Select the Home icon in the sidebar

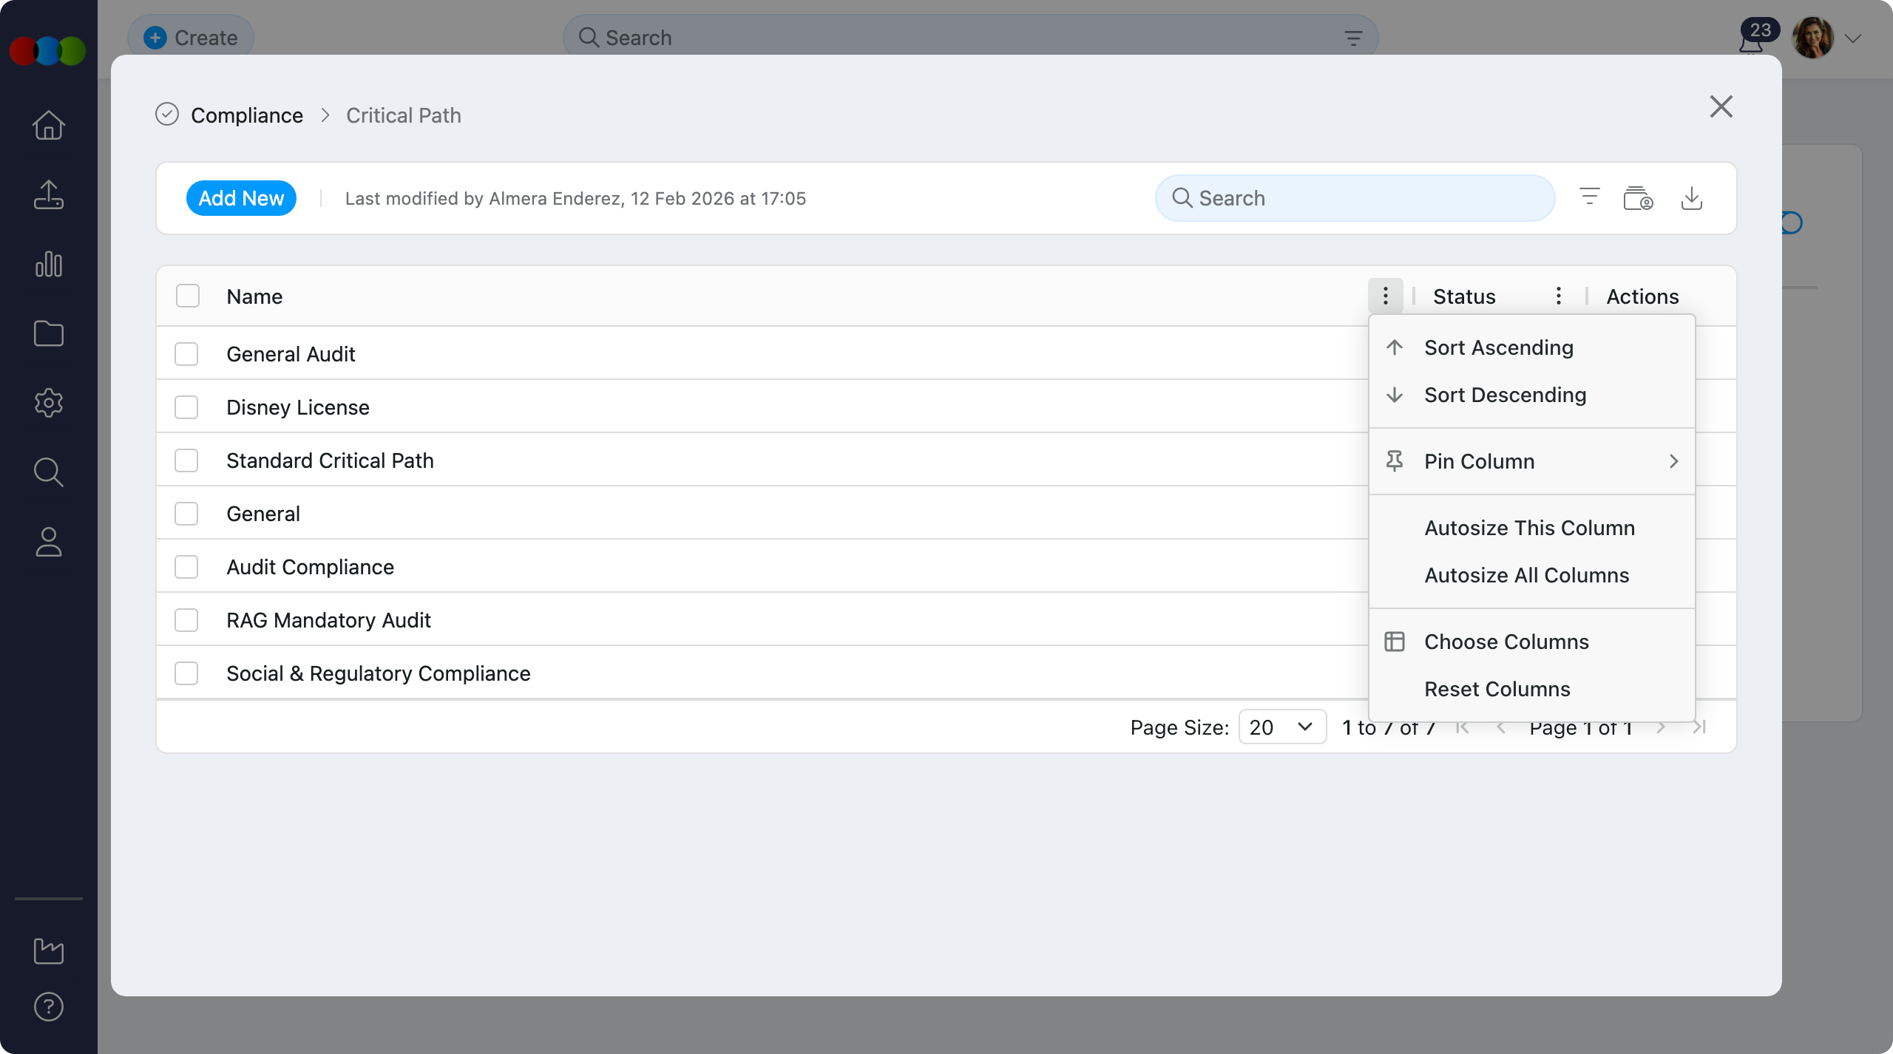pos(48,125)
